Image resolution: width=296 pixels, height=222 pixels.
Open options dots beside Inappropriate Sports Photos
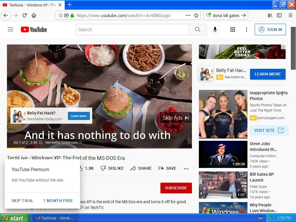pos(282,93)
